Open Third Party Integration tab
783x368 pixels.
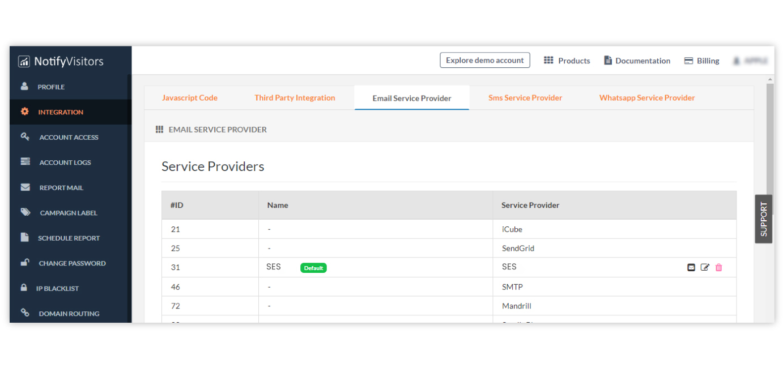pyautogui.click(x=295, y=97)
